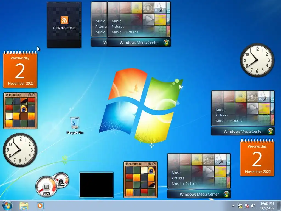Viewport: 281px width, 211px height.
Task: Select Music in the front top Media Center gadget
Action: click(x=116, y=21)
